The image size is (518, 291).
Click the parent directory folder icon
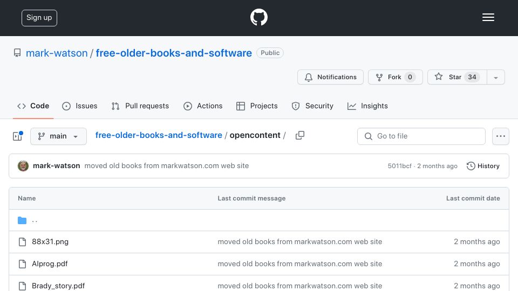(22, 220)
